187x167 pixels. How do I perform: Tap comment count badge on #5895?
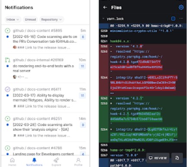(83, 37)
